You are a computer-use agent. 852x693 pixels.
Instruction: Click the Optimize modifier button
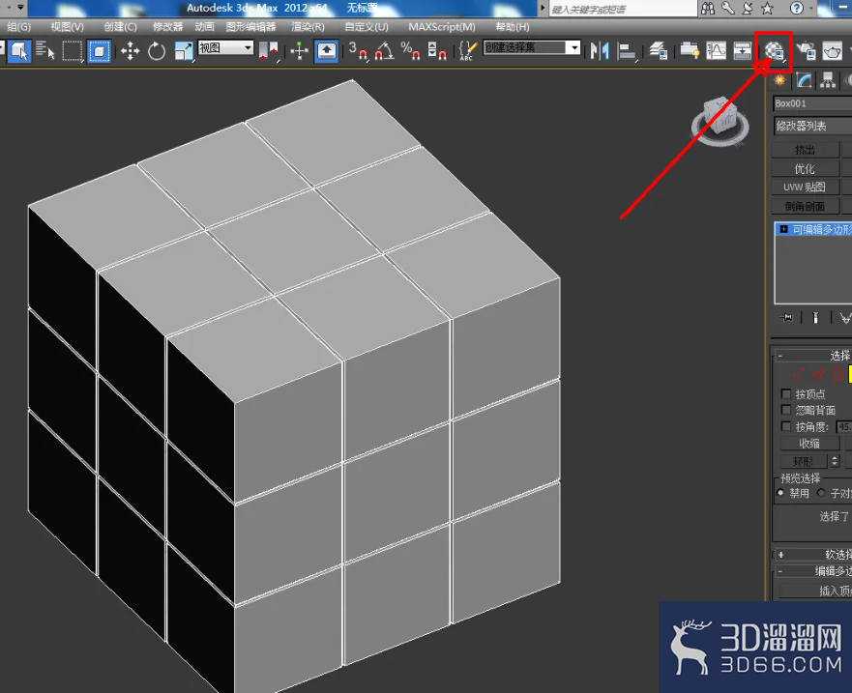(805, 169)
